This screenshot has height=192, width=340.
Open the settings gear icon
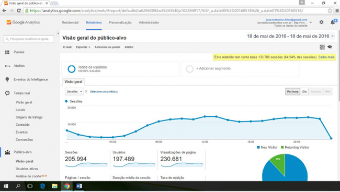(x=321, y=22)
